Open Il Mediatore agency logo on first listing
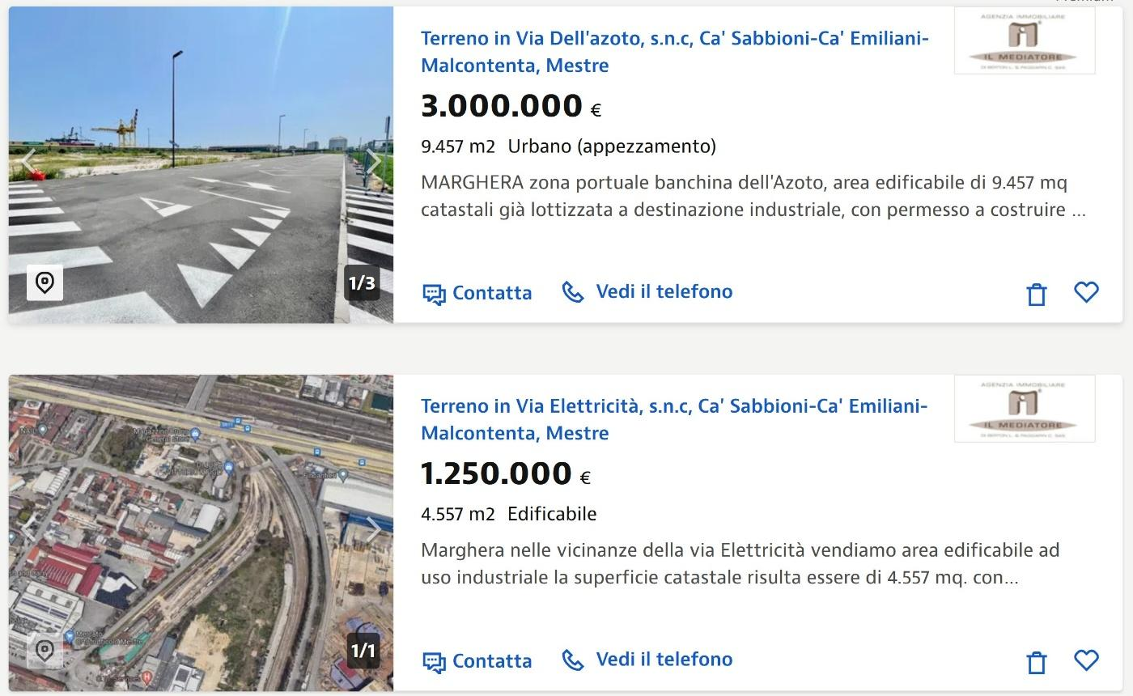Image resolution: width=1133 pixels, height=696 pixels. [1025, 40]
